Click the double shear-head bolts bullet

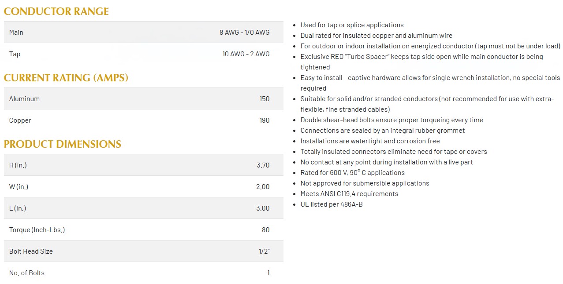(x=391, y=120)
